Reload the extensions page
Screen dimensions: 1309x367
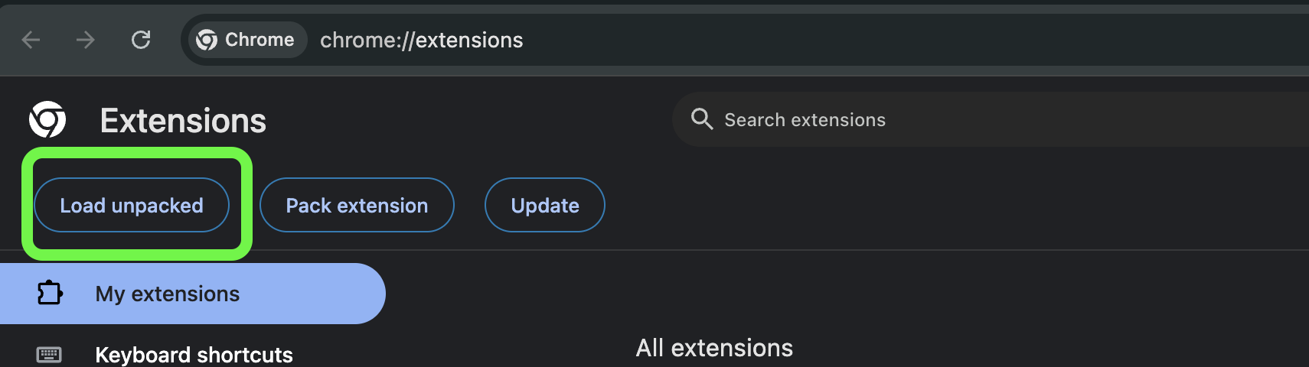pyautogui.click(x=141, y=40)
